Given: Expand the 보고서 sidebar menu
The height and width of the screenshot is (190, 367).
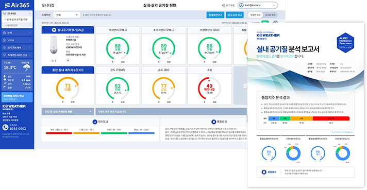Looking at the screenshot, I should (17, 40).
